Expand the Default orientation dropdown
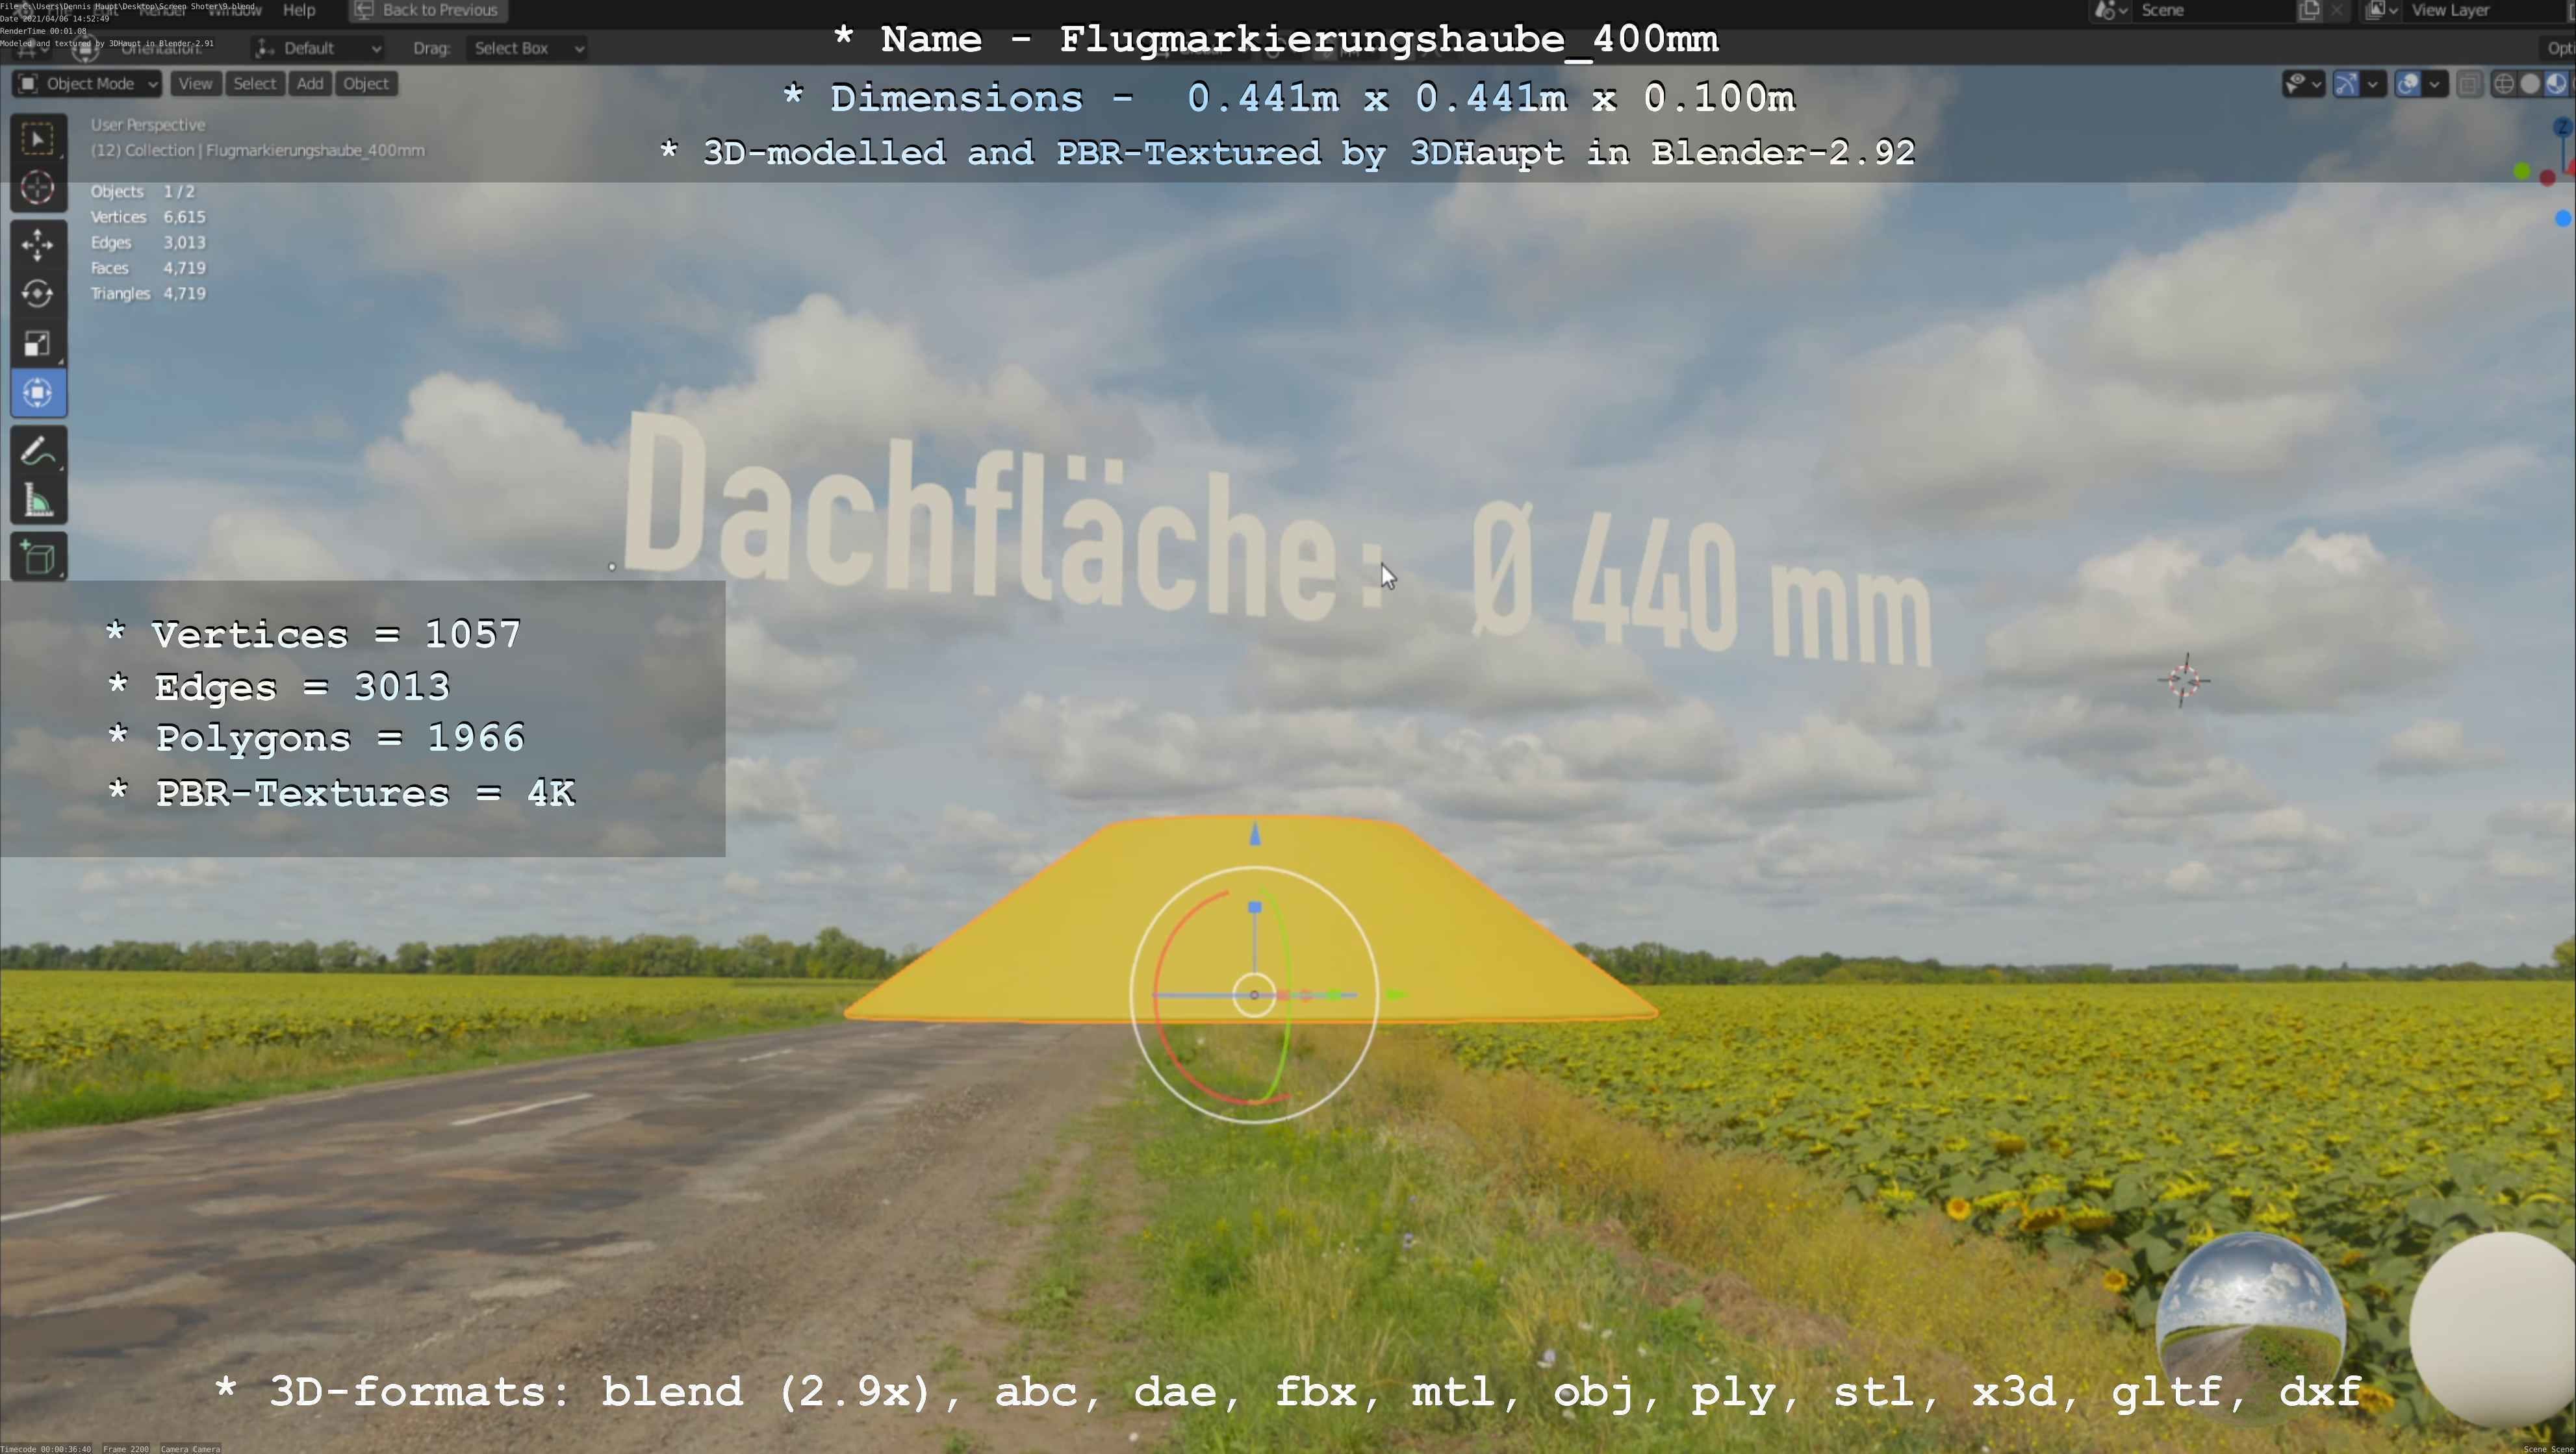This screenshot has width=2576, height=1454. (x=318, y=48)
